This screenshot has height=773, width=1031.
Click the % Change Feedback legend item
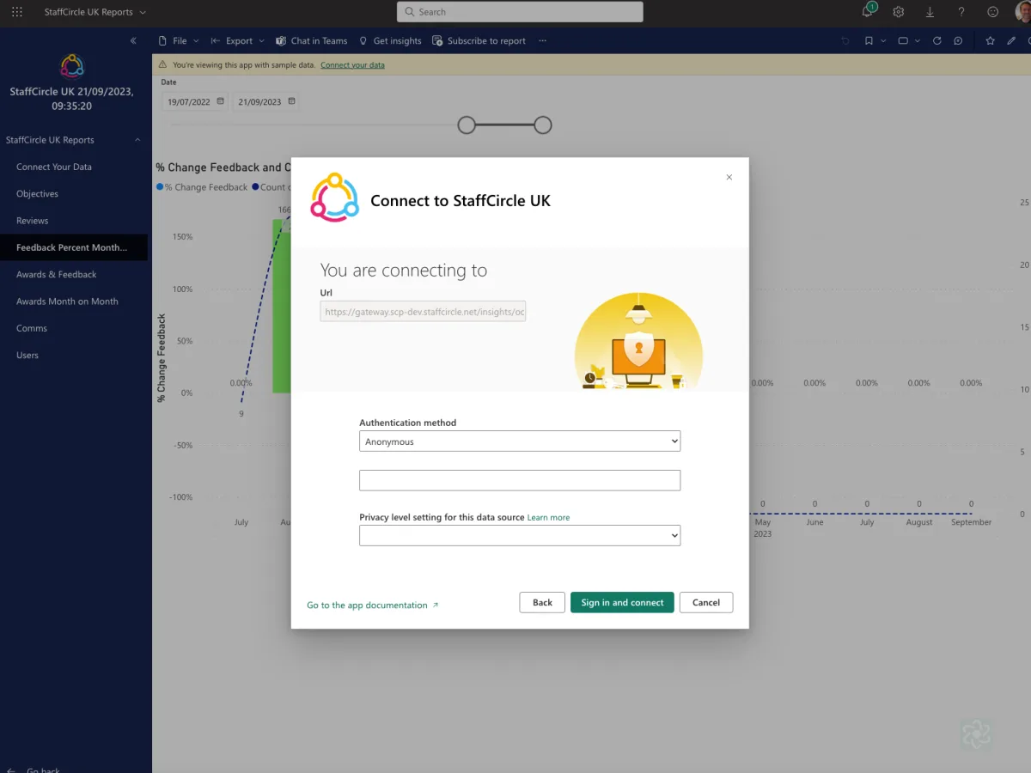203,187
